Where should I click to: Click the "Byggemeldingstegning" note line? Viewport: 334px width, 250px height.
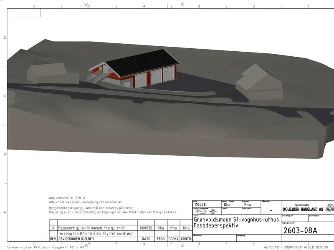pos(92,208)
